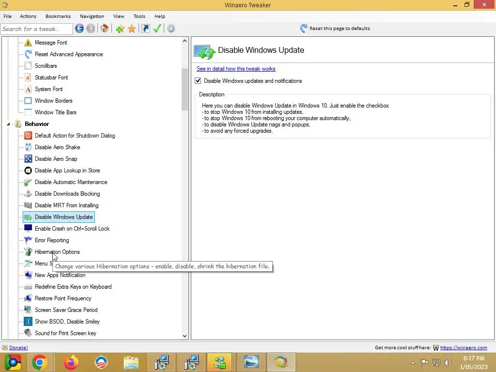The image size is (496, 372).
Task: Select the Hibernation Options tree item
Action: point(57,252)
